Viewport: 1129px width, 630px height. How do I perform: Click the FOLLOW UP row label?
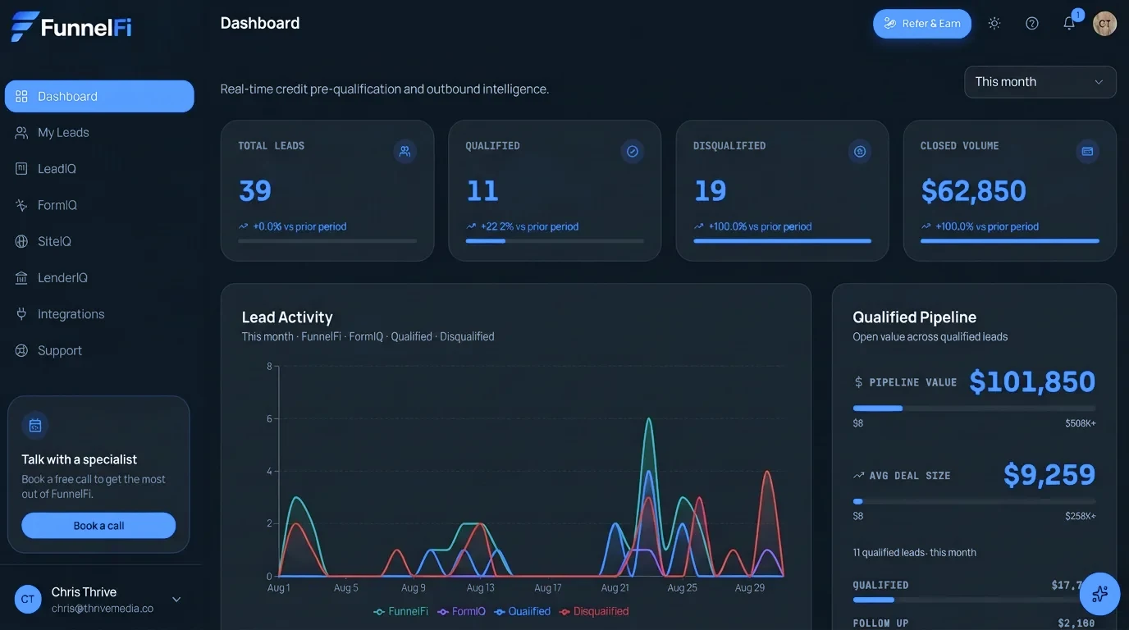tap(880, 623)
